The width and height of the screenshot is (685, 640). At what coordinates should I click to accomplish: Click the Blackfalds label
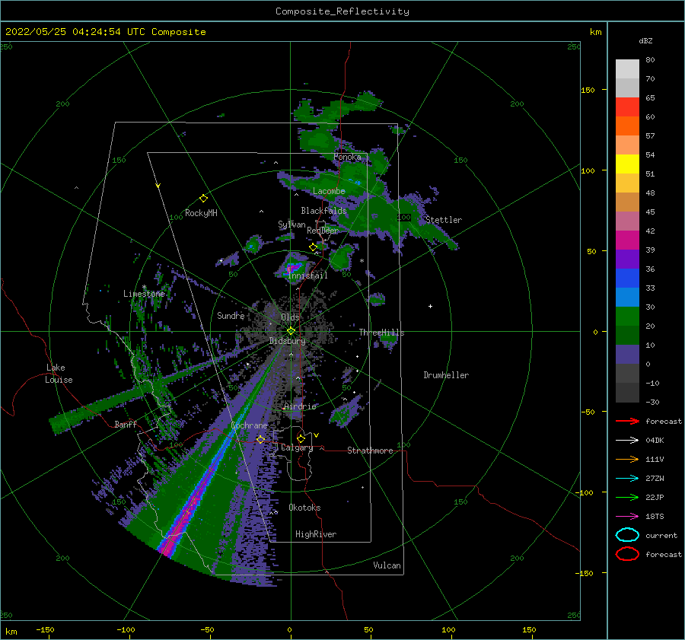[x=323, y=211]
